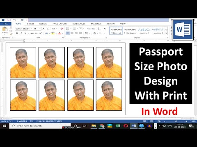197x147 pixels.
Task: Click the Save icon in Quick Access Toolbar
Action: pos(9,20)
